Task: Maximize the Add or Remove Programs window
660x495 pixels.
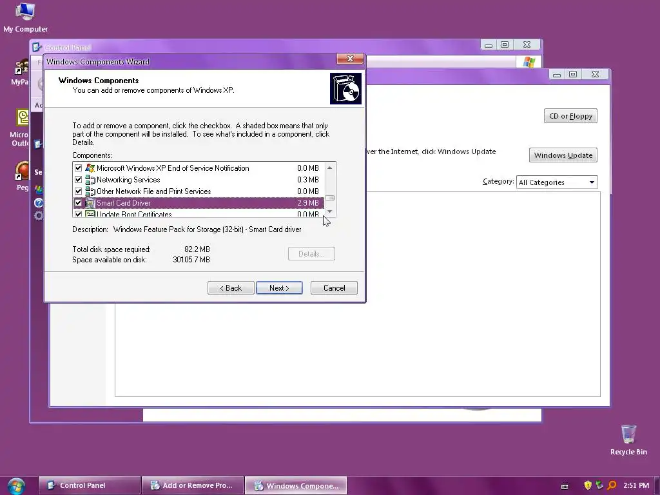Action: (x=573, y=75)
